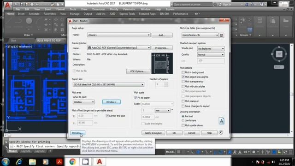Open monochrome.ctb plot style dropdown
Image resolution: width=295 pixels, height=166 pixels.
tap(200, 35)
